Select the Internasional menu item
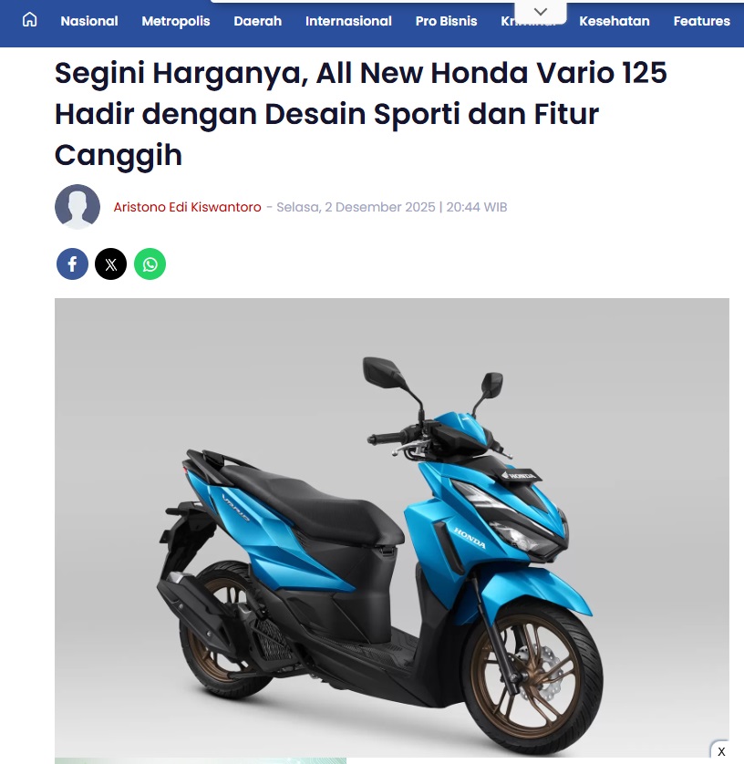The width and height of the screenshot is (744, 764). click(348, 21)
